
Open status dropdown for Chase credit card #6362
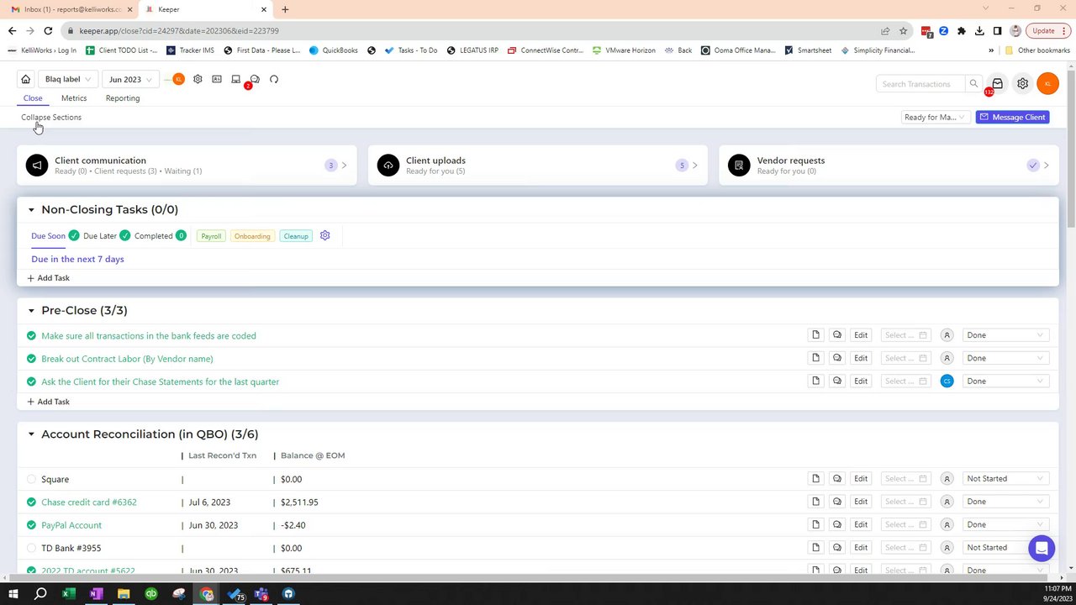click(1005, 502)
